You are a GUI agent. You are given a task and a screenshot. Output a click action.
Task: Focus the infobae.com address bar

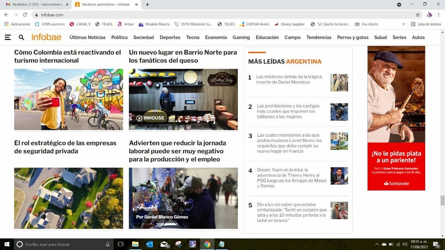[227, 15]
